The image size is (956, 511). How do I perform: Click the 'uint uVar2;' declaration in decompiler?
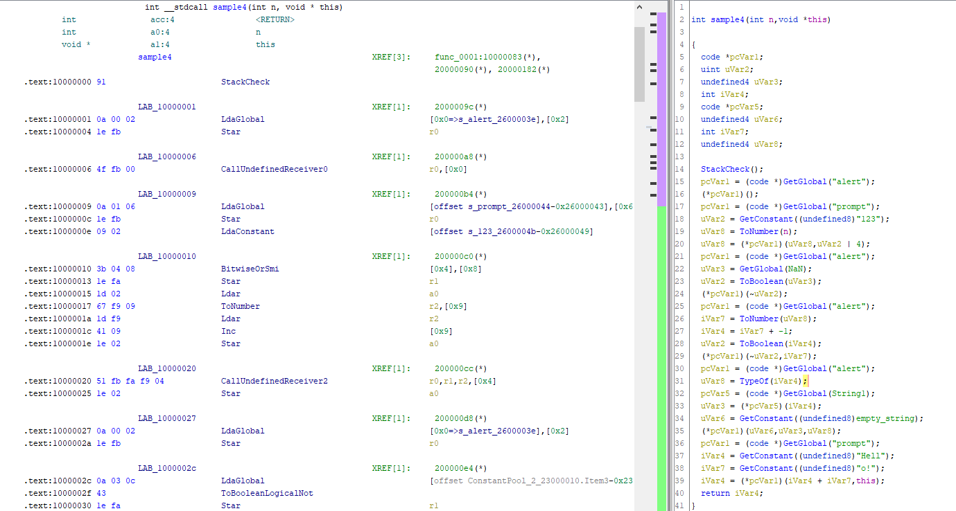coord(726,69)
